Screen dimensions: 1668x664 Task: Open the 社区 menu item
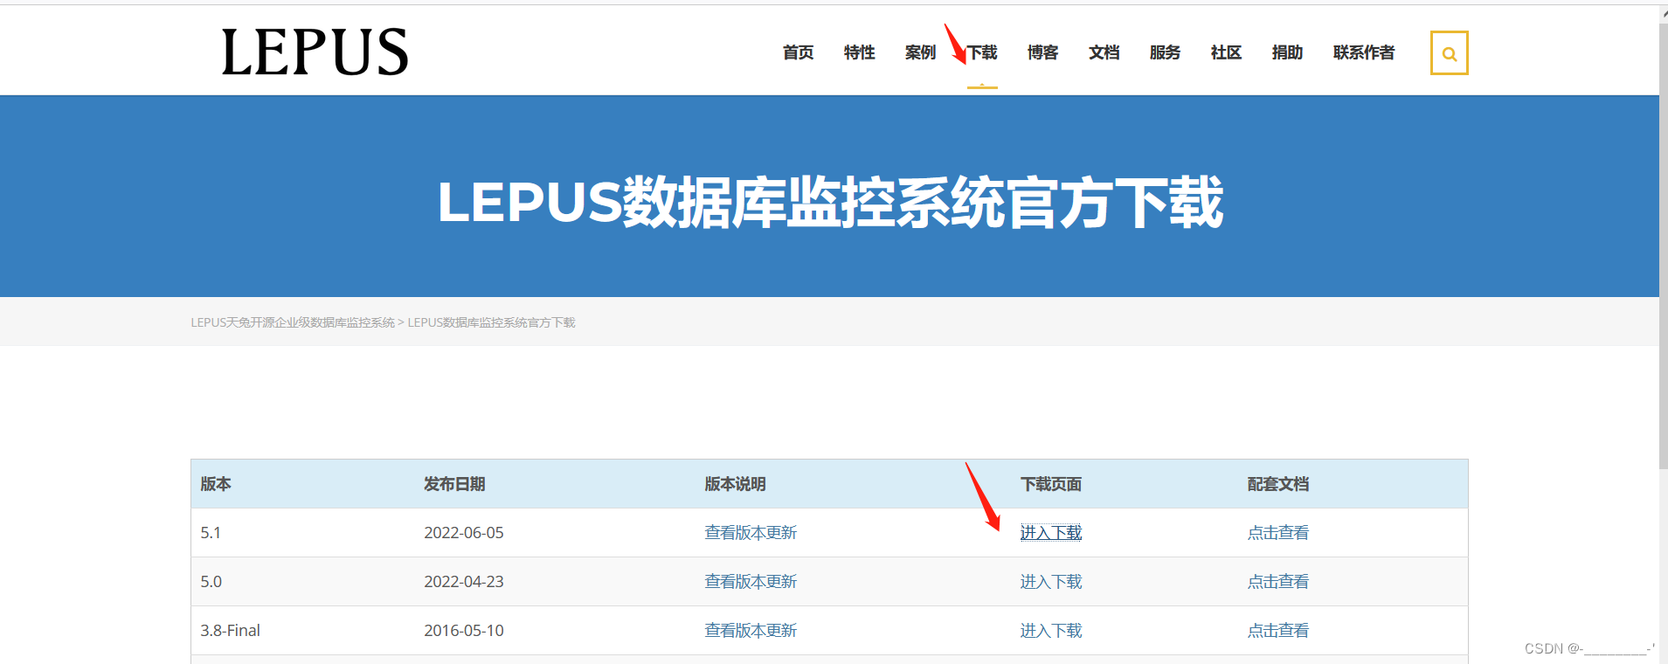(1226, 52)
